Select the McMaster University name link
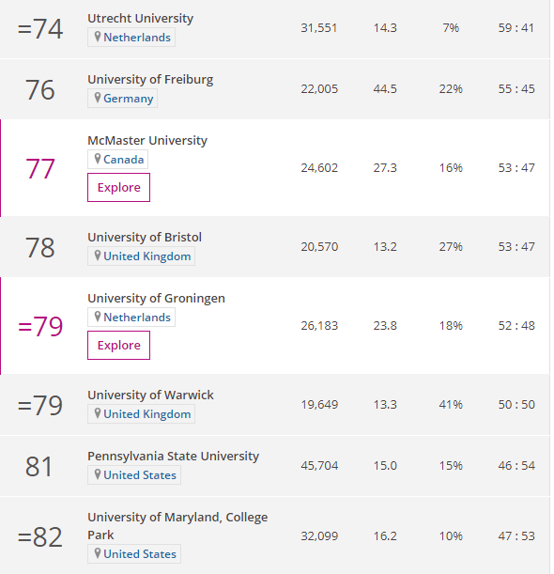 coord(147,141)
